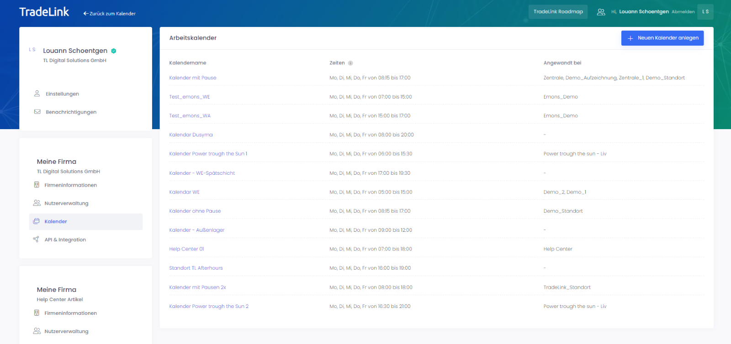
Task: Click the verified badge beside Louann Schoentgen
Action: (114, 51)
